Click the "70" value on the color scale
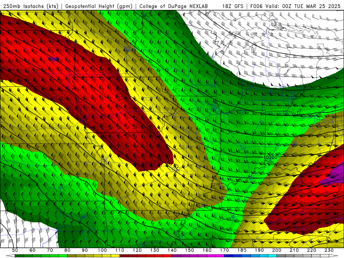This screenshot has height=258, width=344. (x=50, y=250)
